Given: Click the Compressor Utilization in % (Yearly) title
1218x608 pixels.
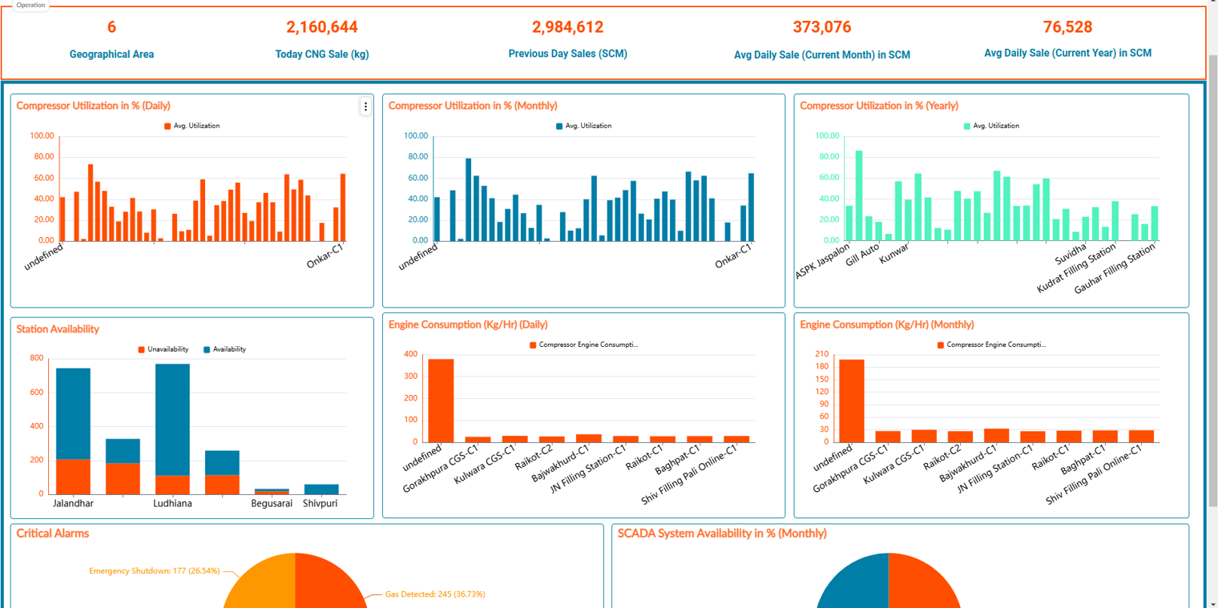Looking at the screenshot, I should (879, 106).
